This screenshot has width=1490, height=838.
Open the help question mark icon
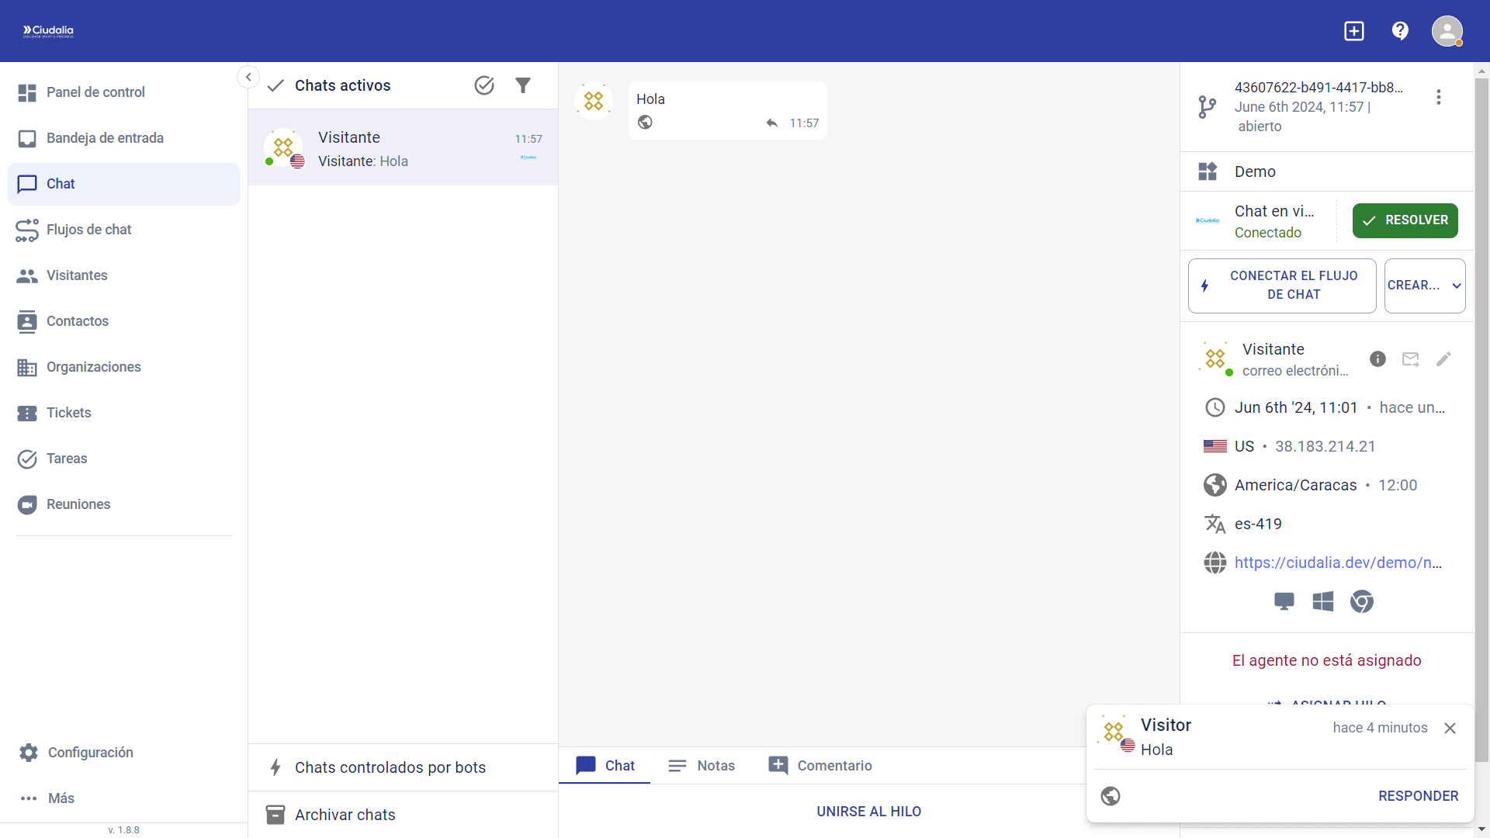(1400, 31)
